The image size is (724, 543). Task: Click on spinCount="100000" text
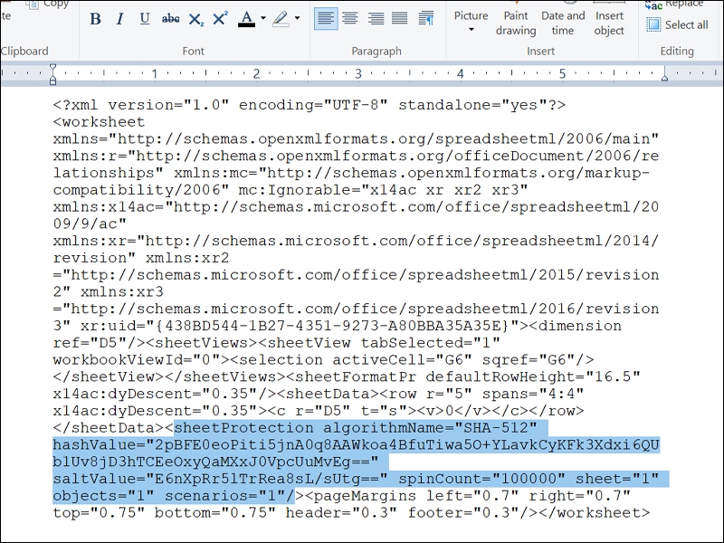coord(481,479)
